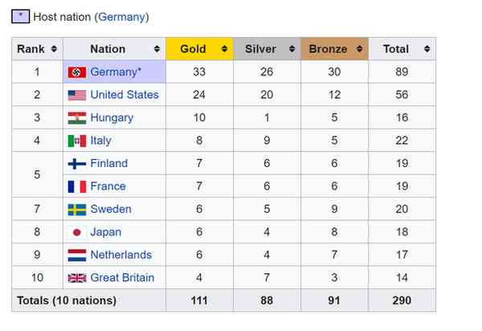
Task: Open the Germany link in host nation note
Action: pyautogui.click(x=121, y=16)
